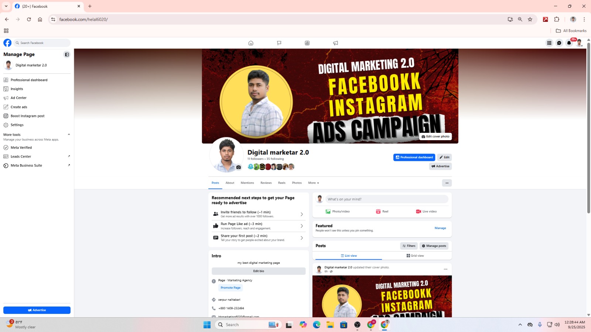Click Promote Page button

point(230,288)
